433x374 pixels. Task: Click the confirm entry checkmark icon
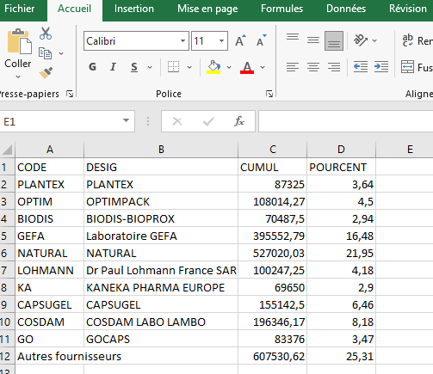(x=208, y=121)
